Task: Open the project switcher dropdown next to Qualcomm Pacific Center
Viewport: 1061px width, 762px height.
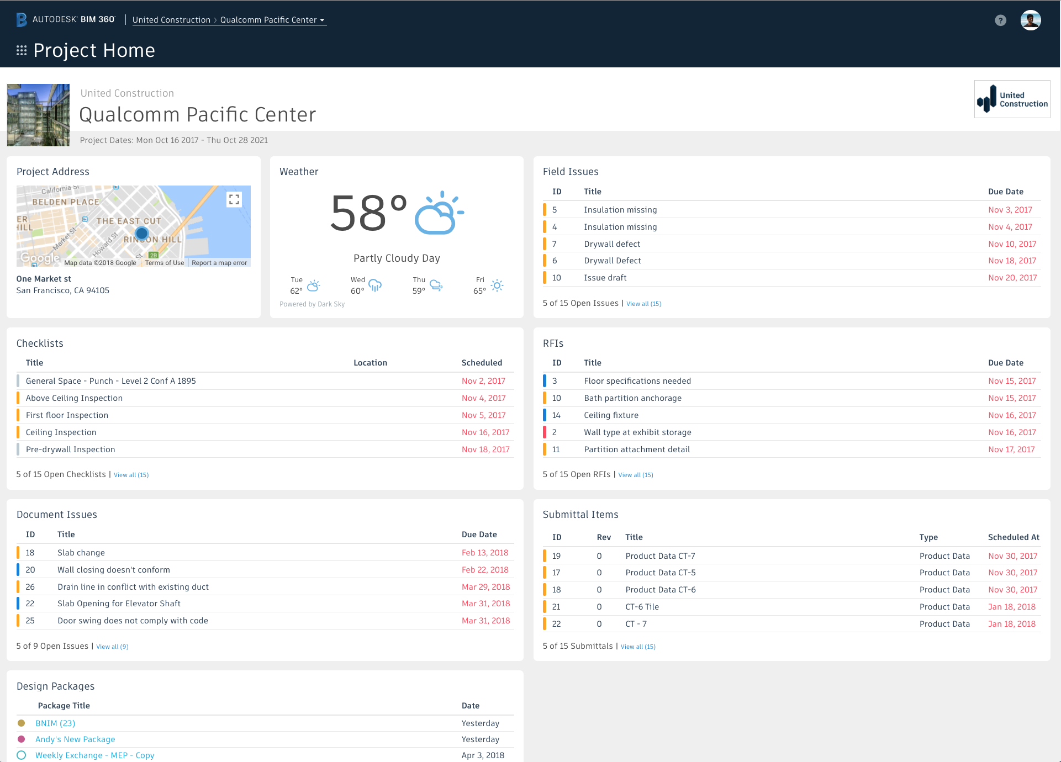Action: (323, 20)
